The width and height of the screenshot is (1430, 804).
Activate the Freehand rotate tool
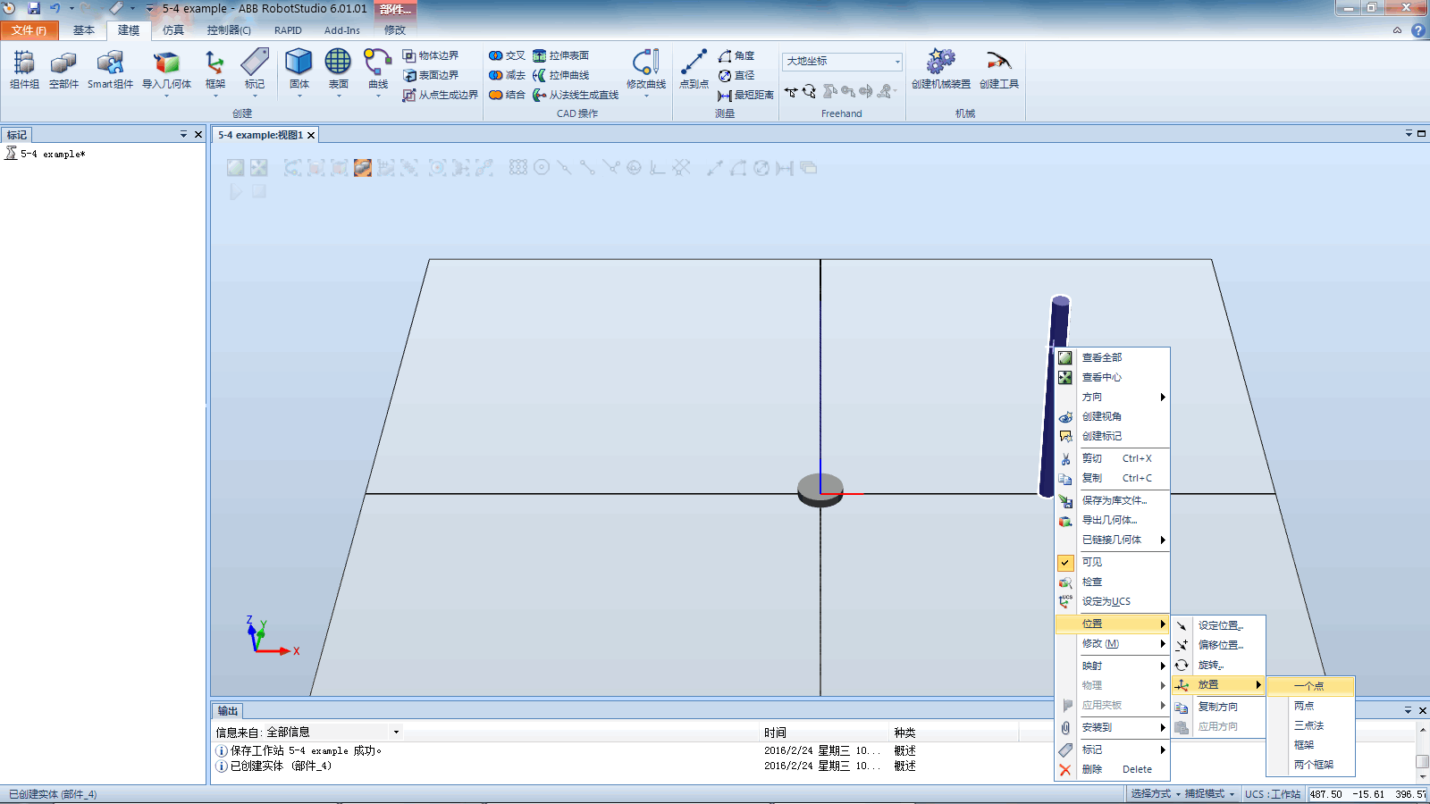tap(810, 91)
